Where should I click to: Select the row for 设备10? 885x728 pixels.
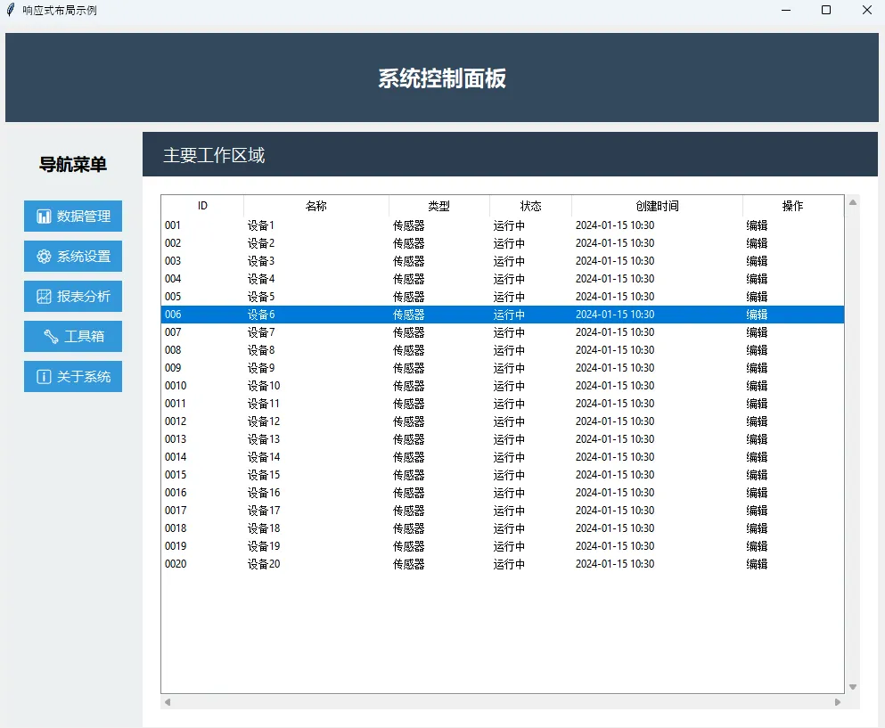264,386
